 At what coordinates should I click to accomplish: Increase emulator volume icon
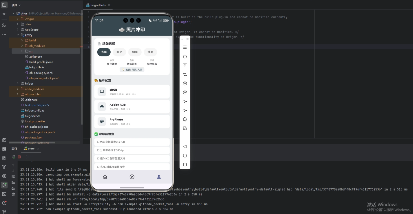pos(185,101)
